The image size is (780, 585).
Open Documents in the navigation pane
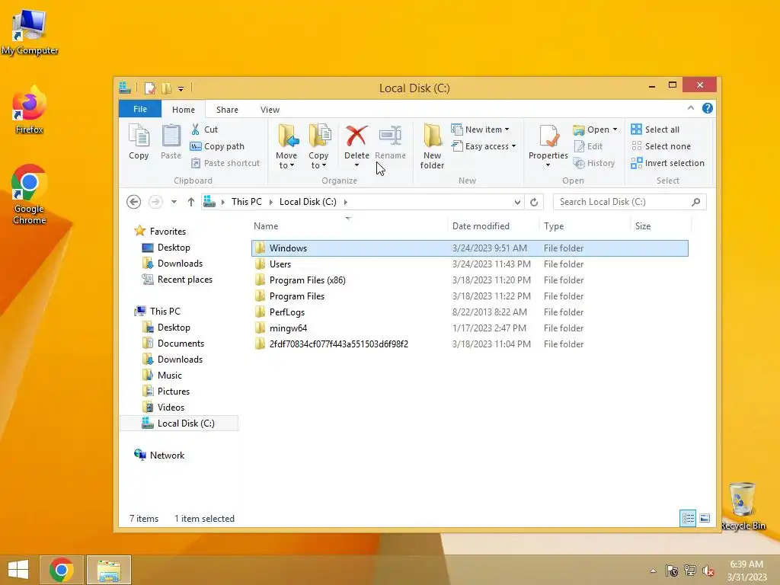click(173, 344)
